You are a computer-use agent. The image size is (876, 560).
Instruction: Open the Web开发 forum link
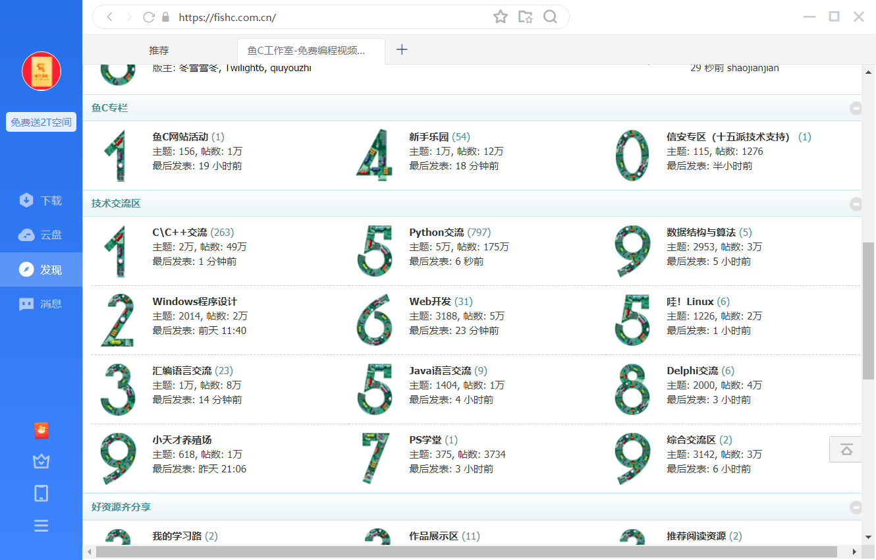click(430, 302)
